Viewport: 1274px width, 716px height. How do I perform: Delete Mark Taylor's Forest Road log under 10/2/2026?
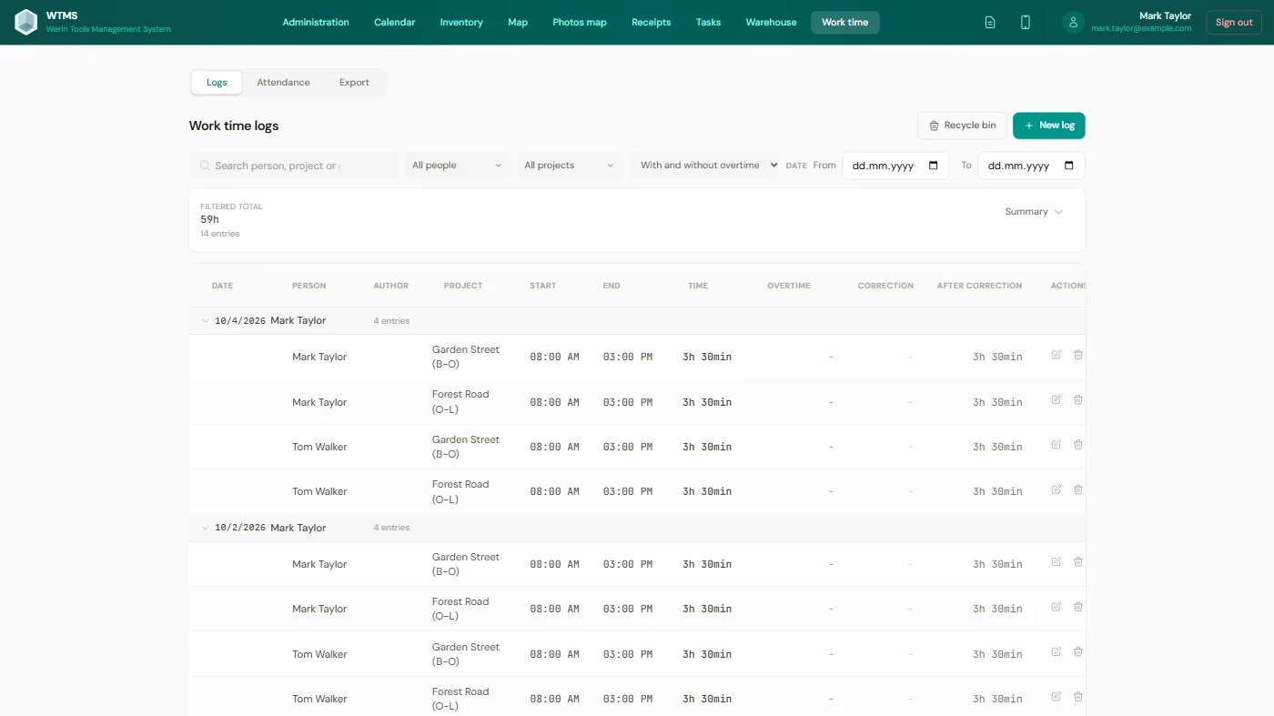pyautogui.click(x=1078, y=607)
